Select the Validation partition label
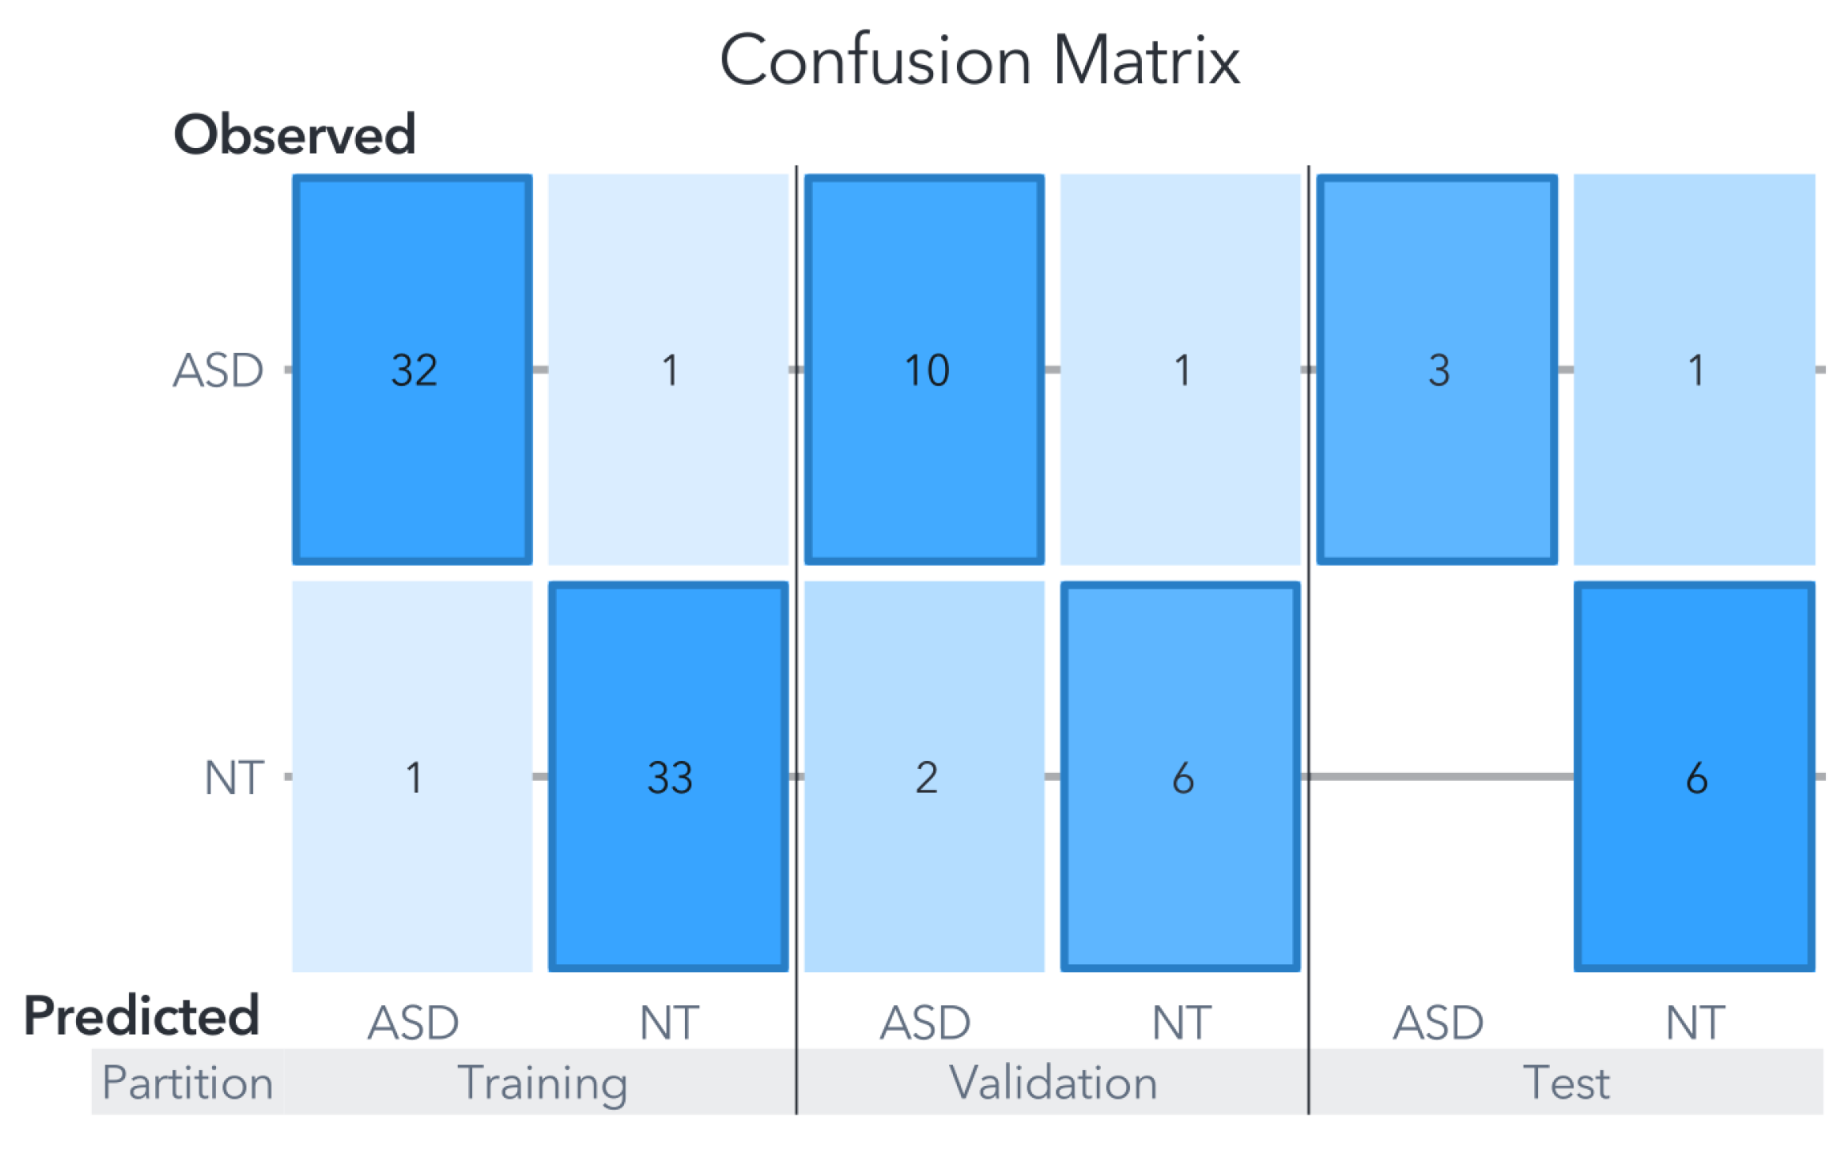The height and width of the screenshot is (1150, 1846). (1053, 1083)
